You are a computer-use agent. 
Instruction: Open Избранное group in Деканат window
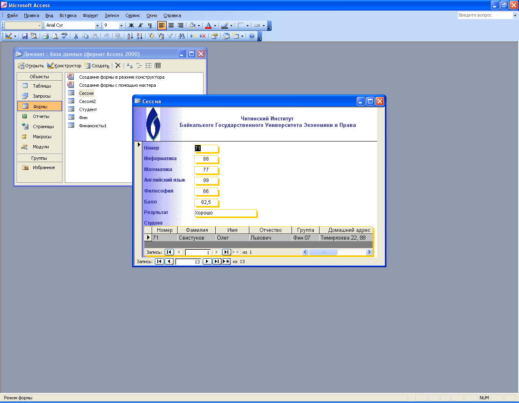(40, 167)
